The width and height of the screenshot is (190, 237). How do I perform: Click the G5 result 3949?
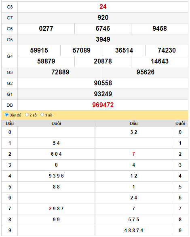[103, 40]
